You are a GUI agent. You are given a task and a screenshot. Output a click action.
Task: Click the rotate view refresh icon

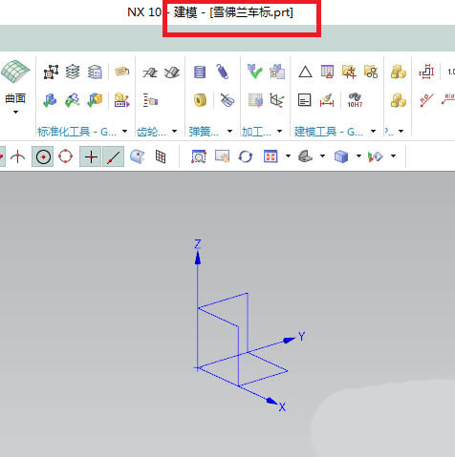tap(246, 156)
